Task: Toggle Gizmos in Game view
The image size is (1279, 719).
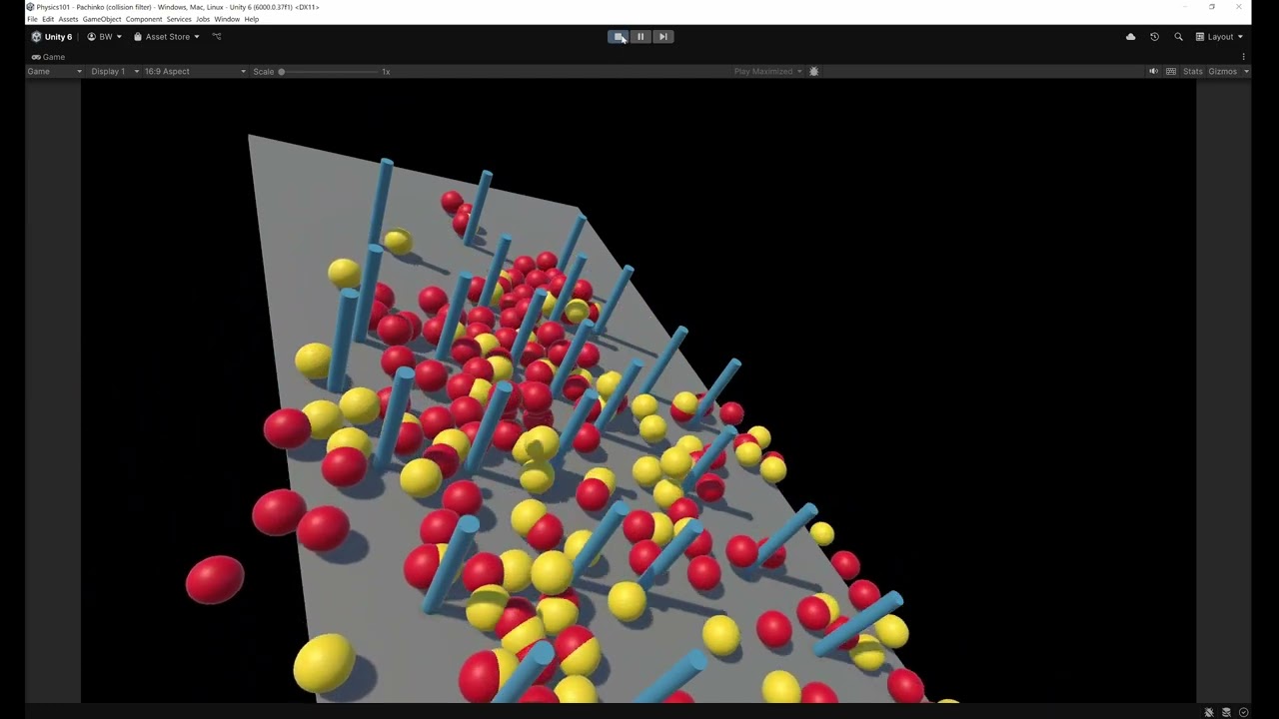Action: tap(1222, 71)
